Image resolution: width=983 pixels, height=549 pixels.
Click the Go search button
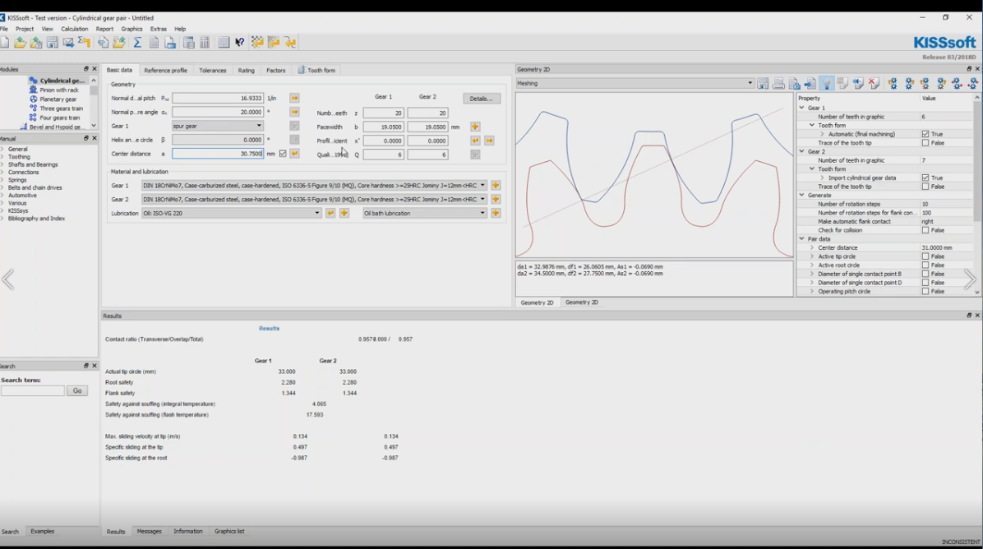pos(77,390)
